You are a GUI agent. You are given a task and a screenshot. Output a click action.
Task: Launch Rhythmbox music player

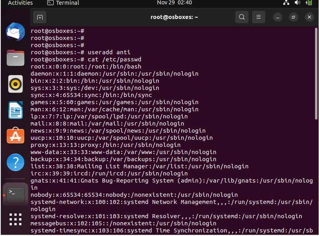15,84
